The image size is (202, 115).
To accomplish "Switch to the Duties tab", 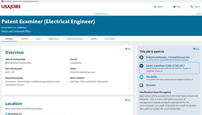I will [38, 39].
